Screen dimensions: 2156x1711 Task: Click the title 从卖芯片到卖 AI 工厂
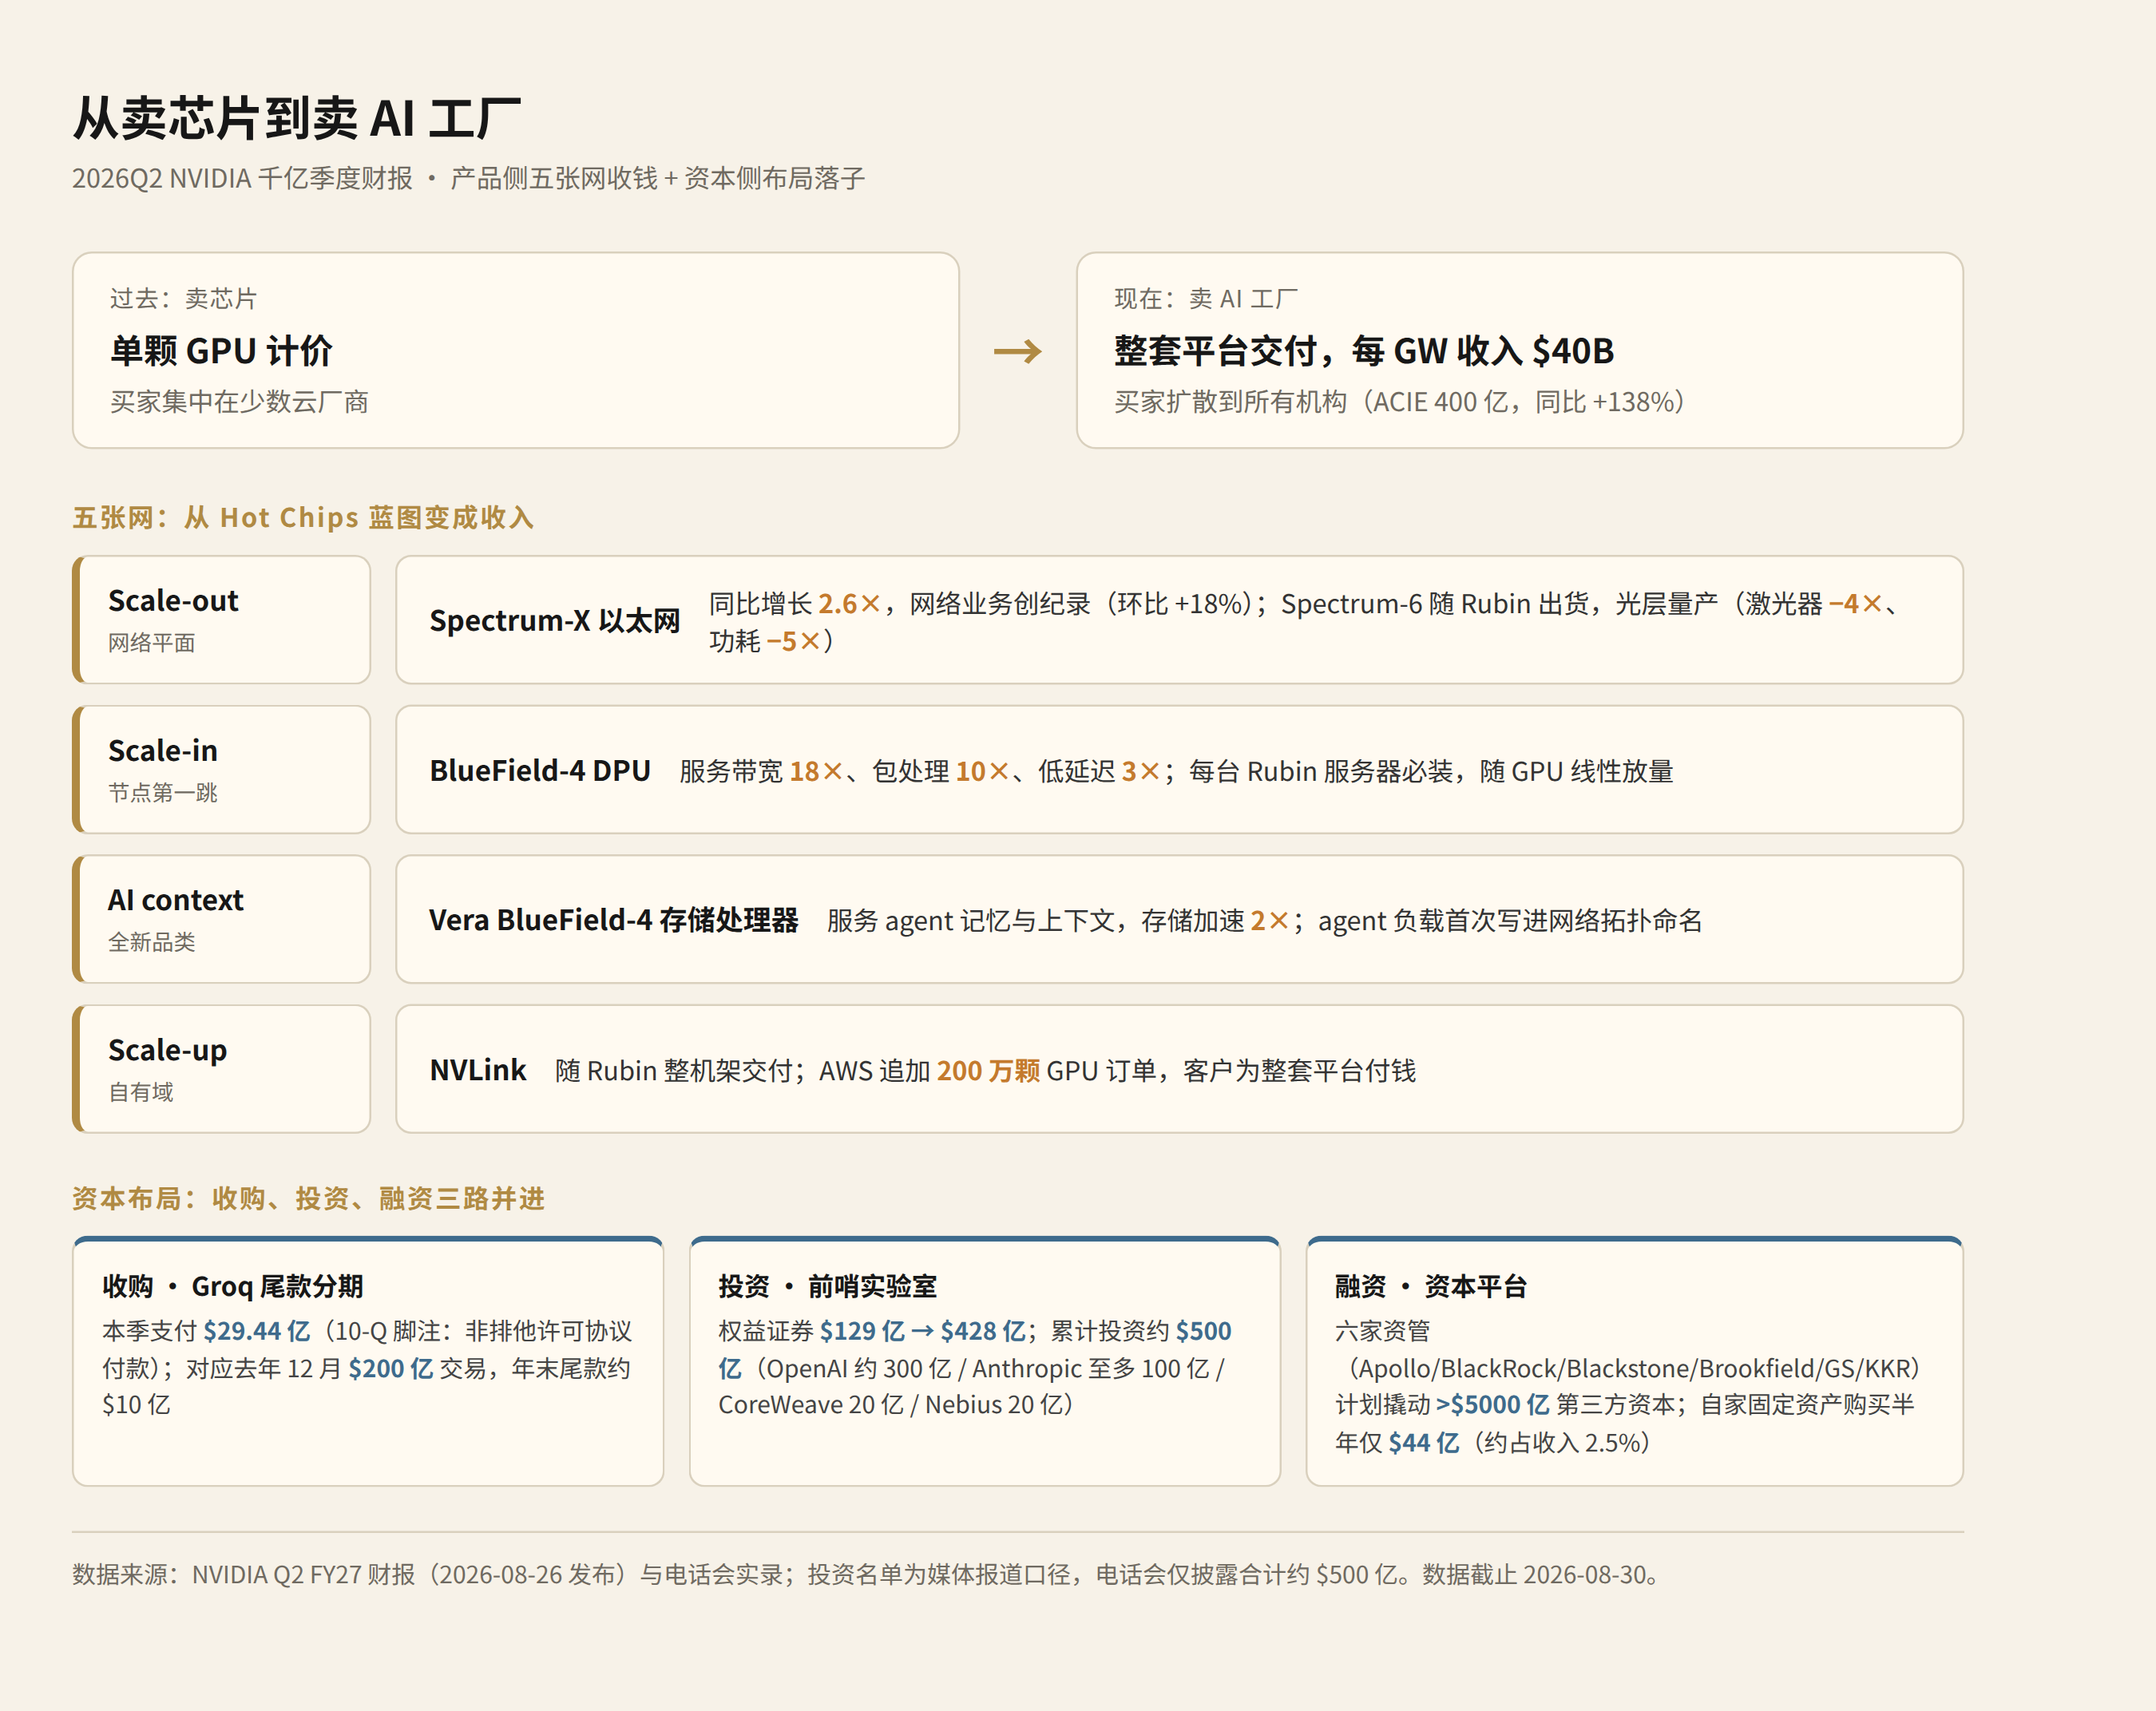point(297,119)
